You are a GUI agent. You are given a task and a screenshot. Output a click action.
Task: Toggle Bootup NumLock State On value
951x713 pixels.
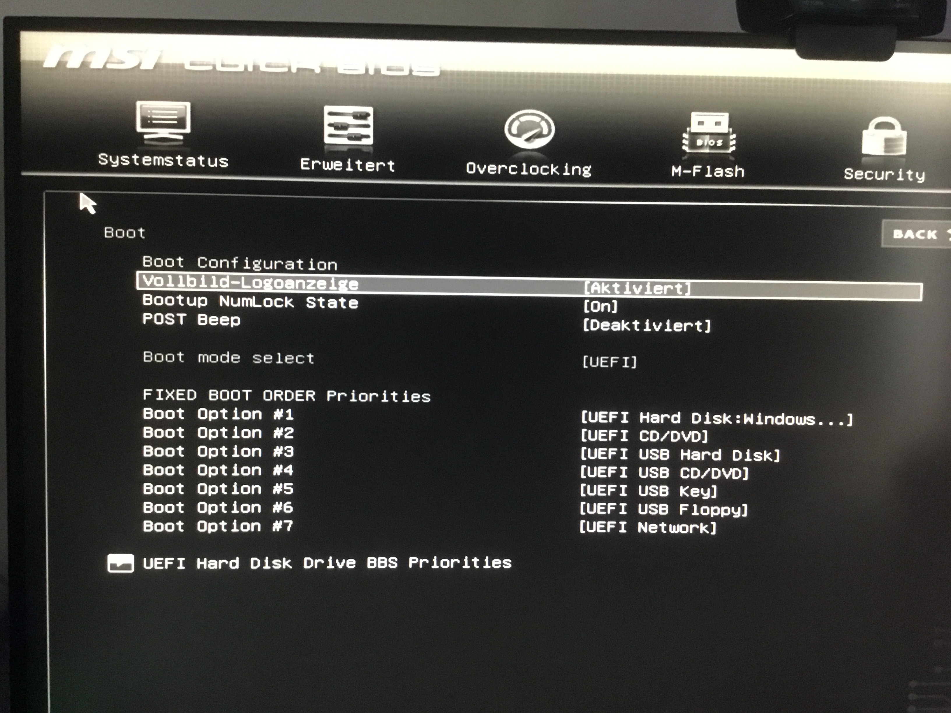pyautogui.click(x=600, y=307)
